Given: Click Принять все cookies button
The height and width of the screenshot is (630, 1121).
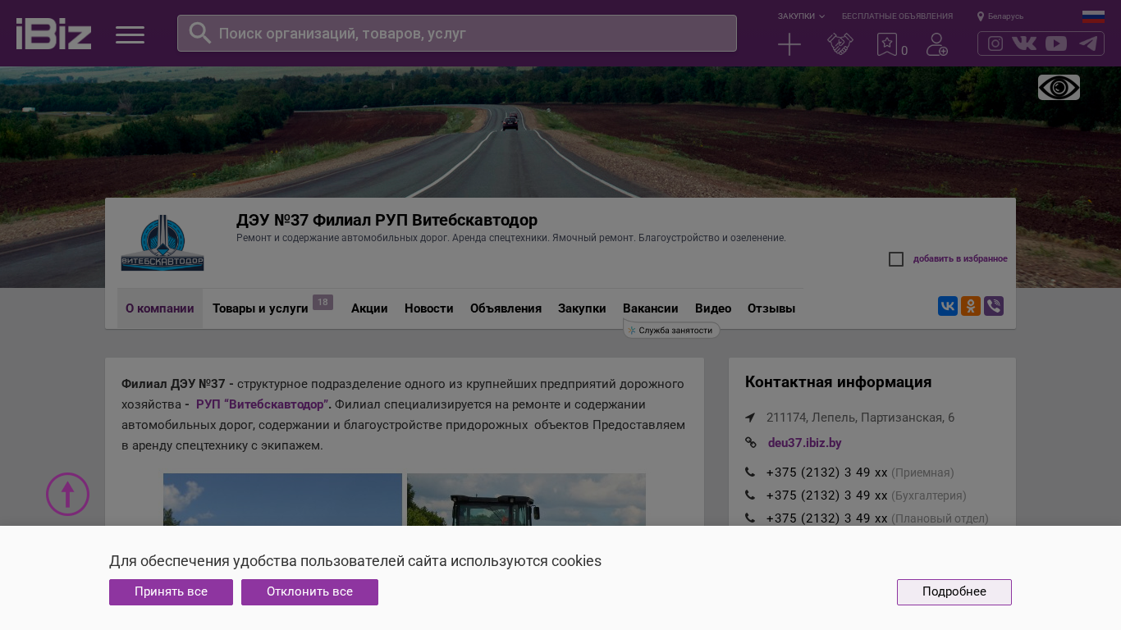Looking at the screenshot, I should point(171,592).
